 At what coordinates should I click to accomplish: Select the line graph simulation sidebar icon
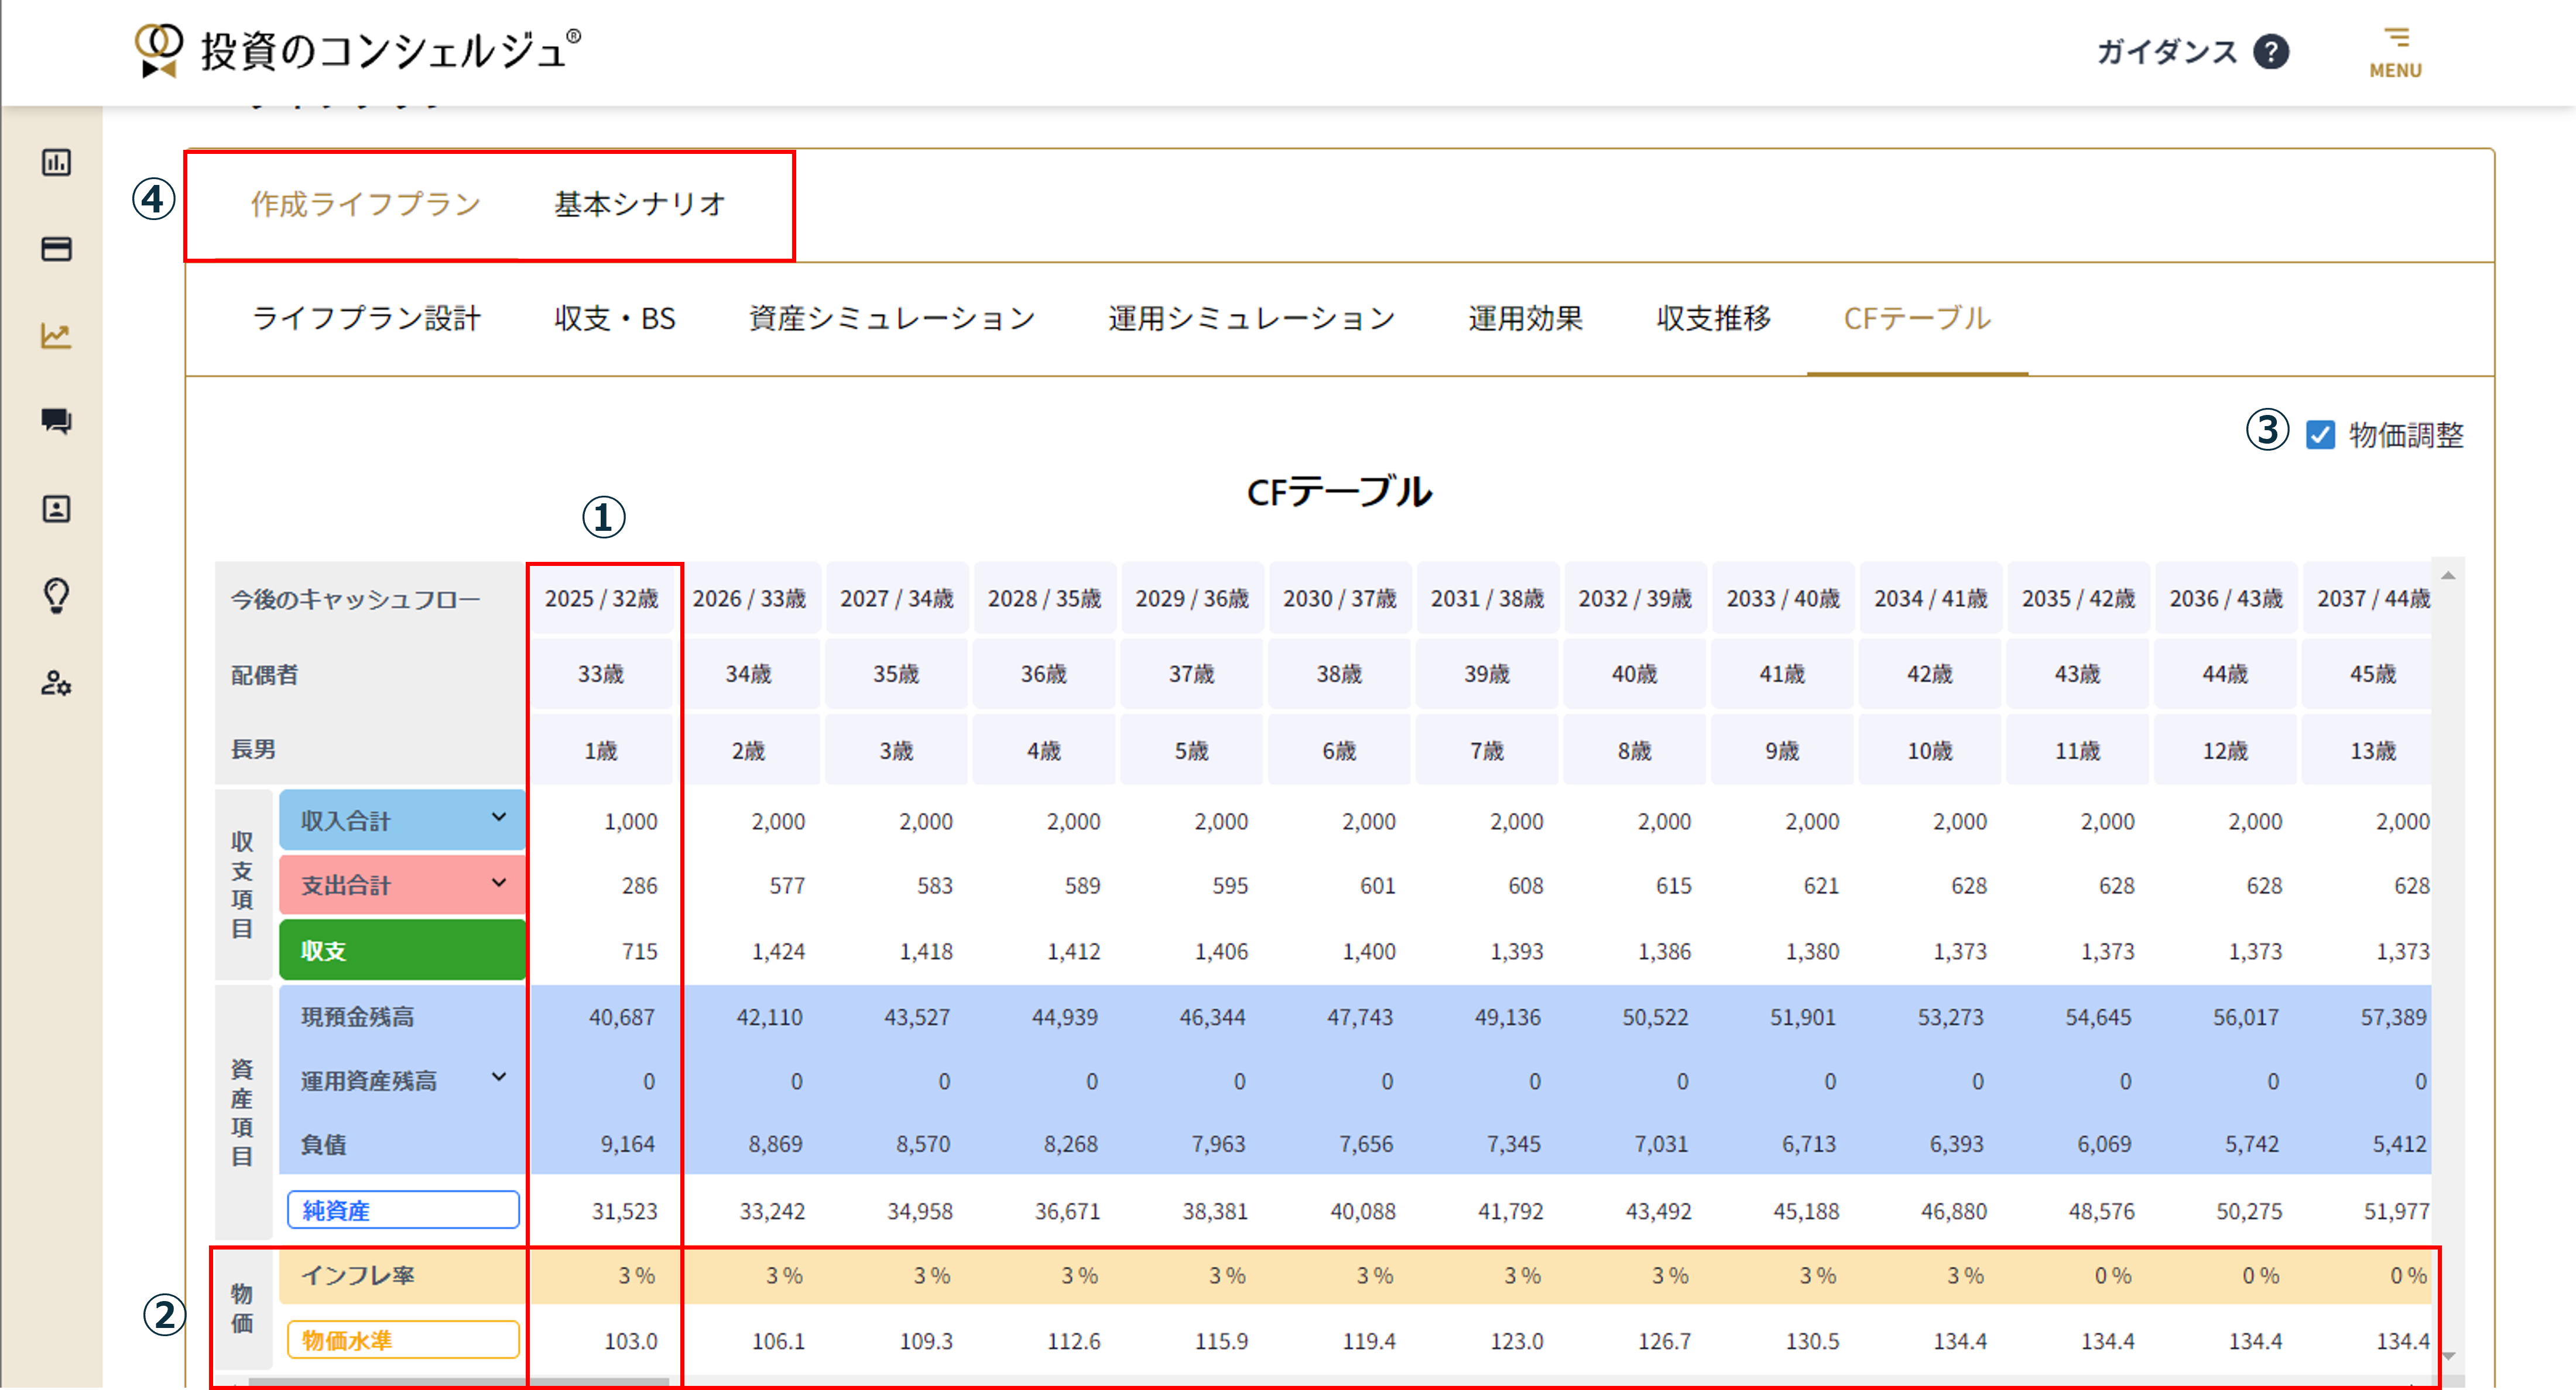click(56, 336)
